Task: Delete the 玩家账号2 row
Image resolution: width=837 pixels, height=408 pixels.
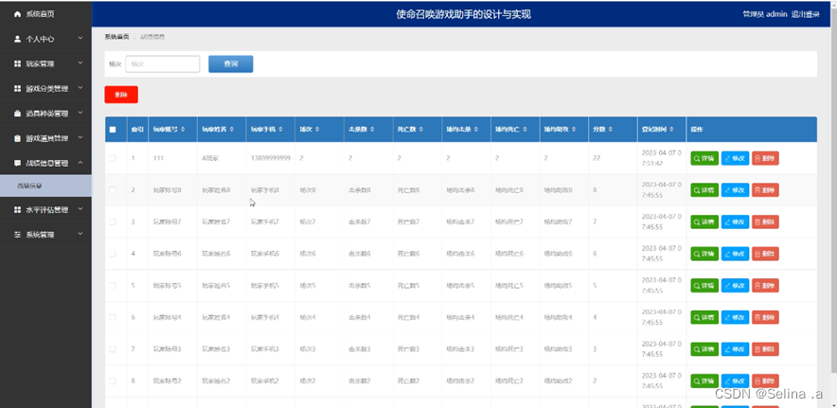Action: 765,381
